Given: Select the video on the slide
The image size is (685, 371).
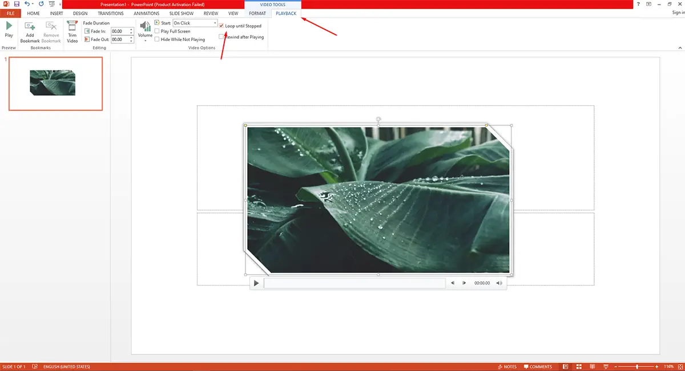Looking at the screenshot, I should 378,200.
